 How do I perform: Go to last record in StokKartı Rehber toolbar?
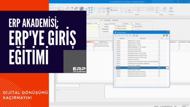tap(130, 35)
